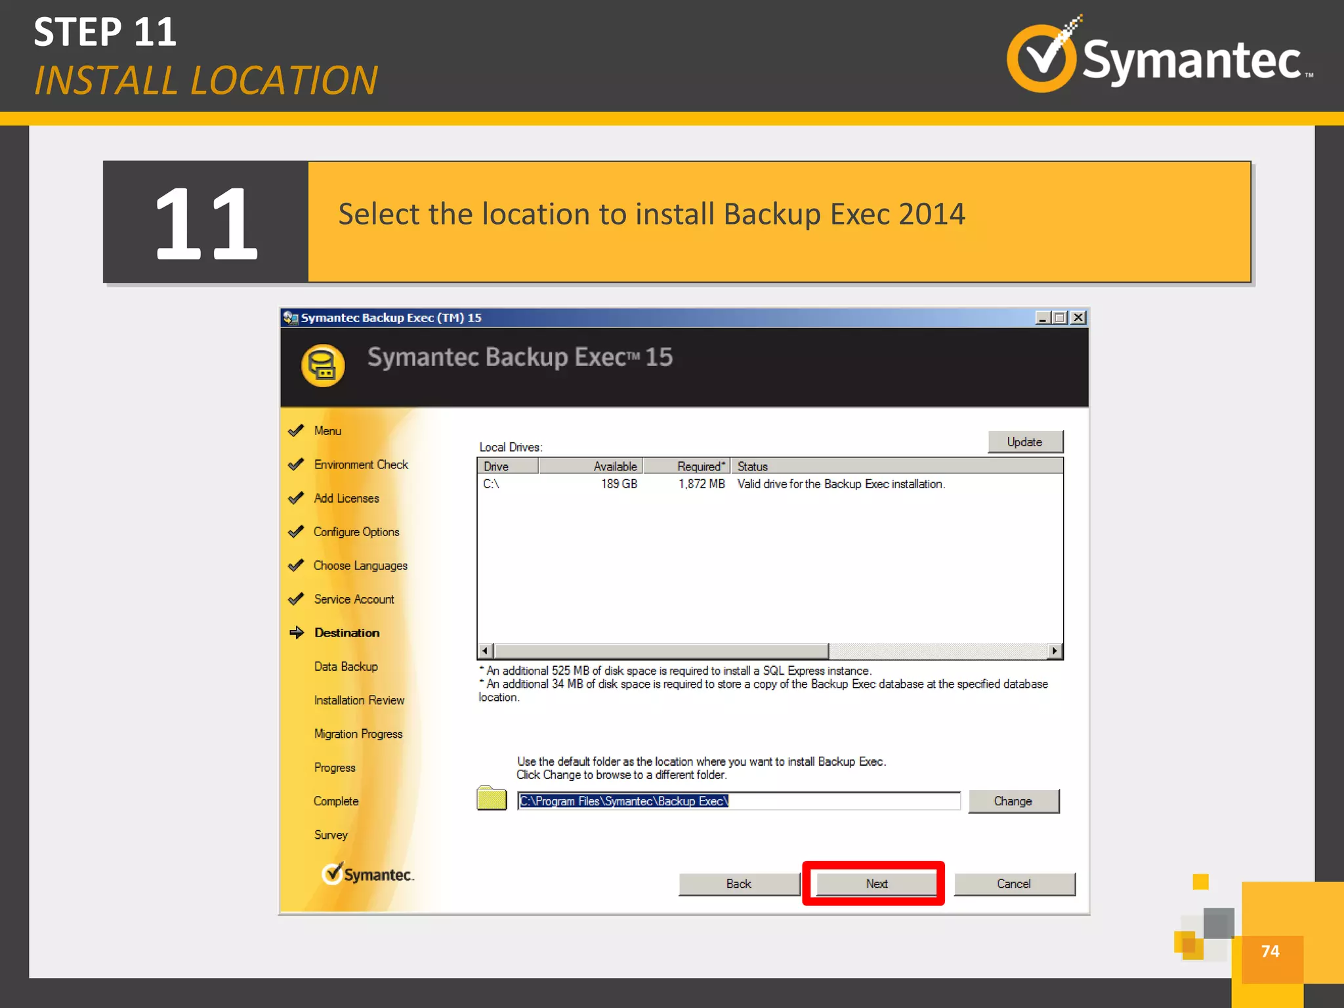The image size is (1344, 1008).
Task: Click the yellow folder icon
Action: (x=492, y=798)
